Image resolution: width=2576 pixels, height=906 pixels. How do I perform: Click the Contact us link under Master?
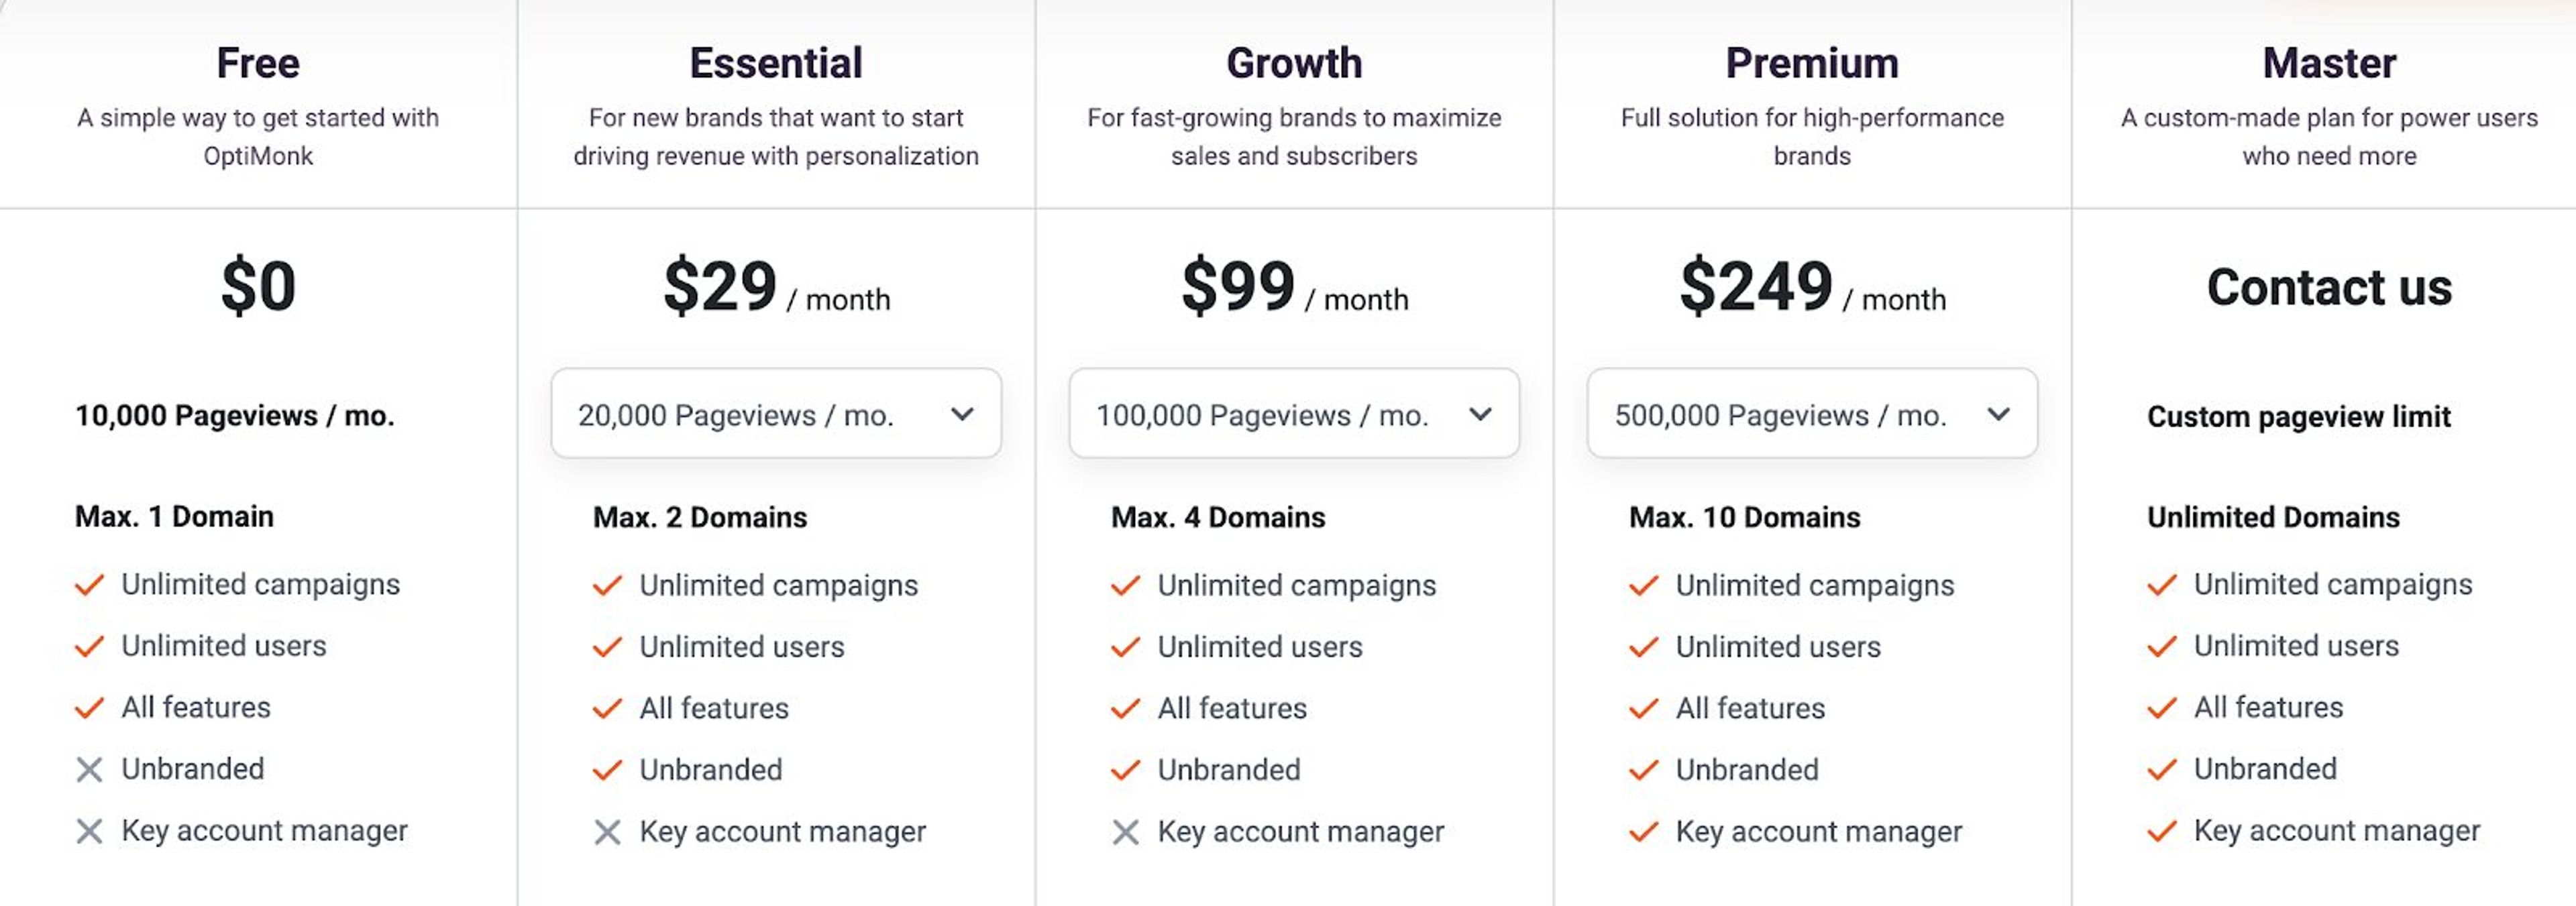coord(2330,288)
